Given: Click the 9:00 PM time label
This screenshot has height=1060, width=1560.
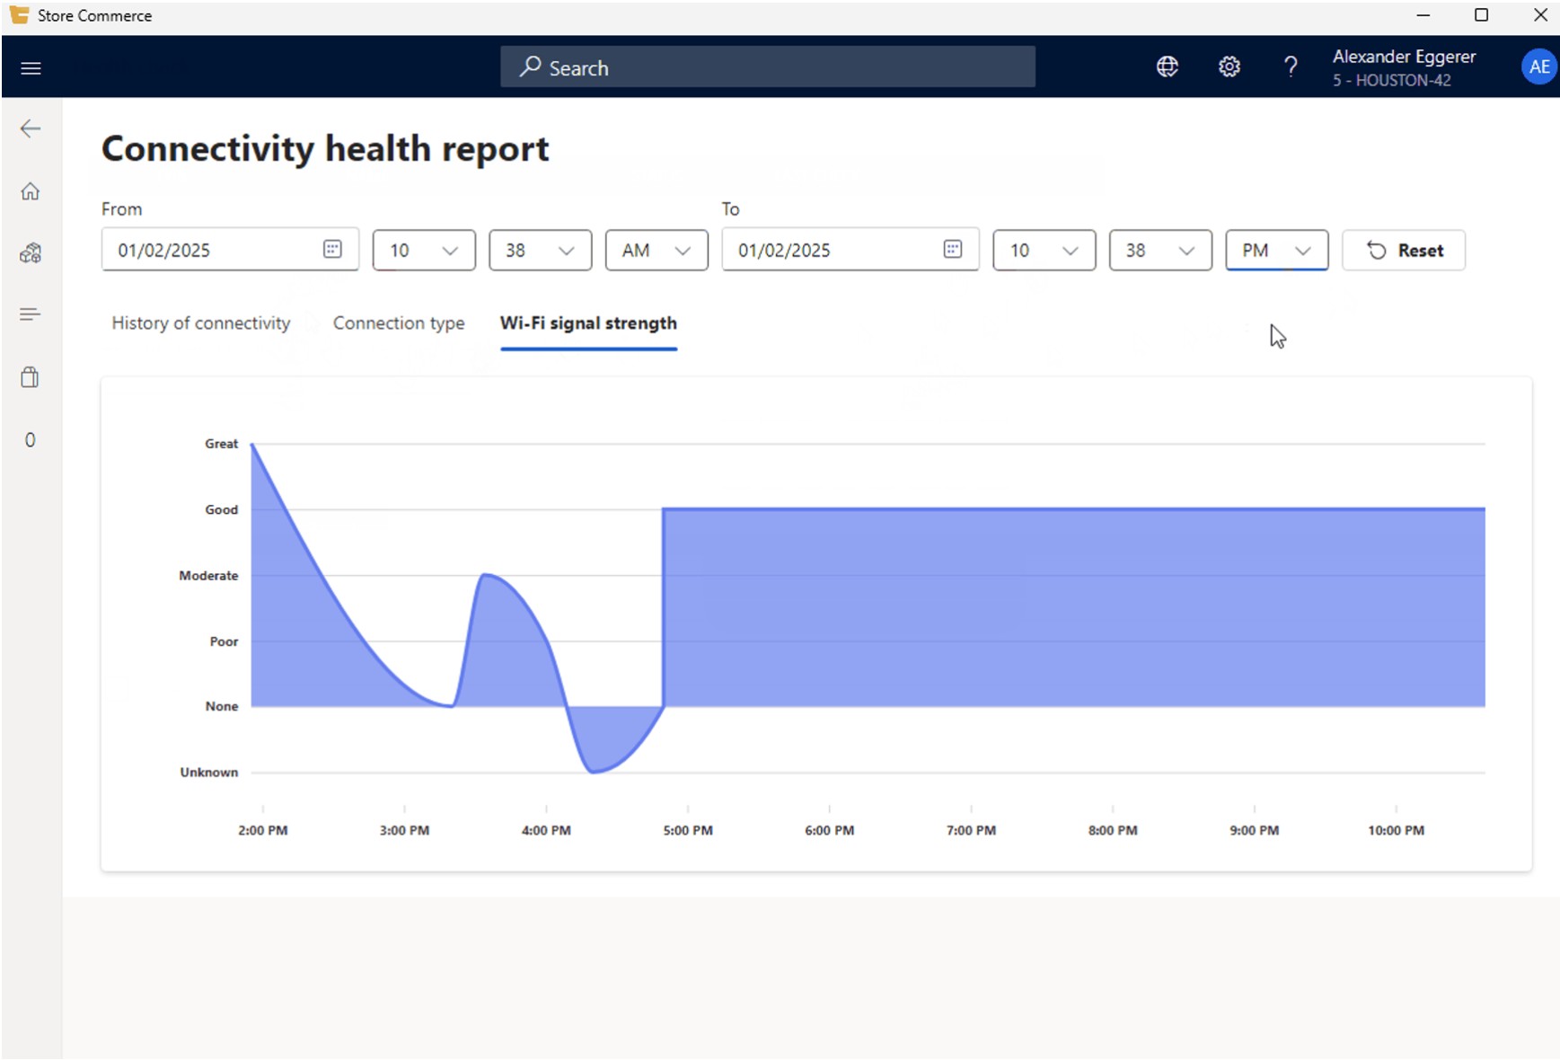Looking at the screenshot, I should (x=1255, y=830).
